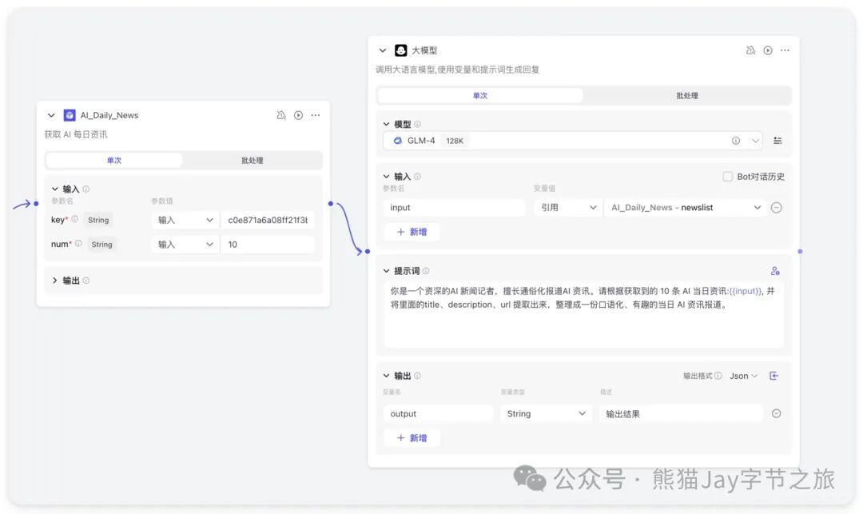863x514 pixels.
Task: Switch to 批处理 tab in AI_Daily_News node
Action: click(252, 160)
